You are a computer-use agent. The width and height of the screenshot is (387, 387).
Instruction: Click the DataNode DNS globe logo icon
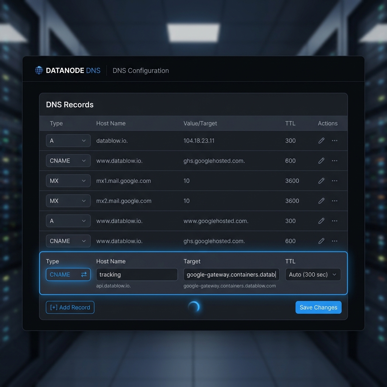click(39, 70)
